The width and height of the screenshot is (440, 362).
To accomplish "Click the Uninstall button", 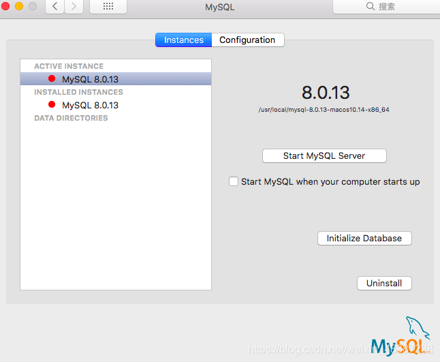I will [384, 283].
